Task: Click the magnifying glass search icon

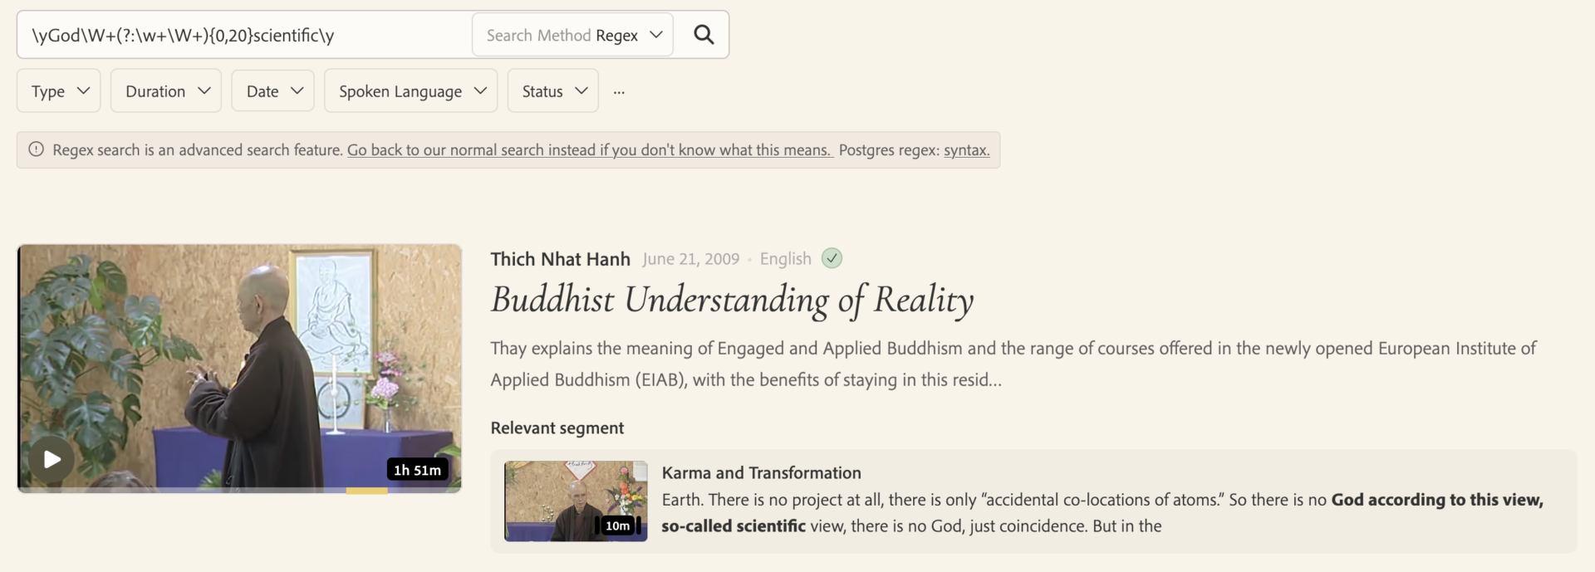Action: tap(704, 35)
